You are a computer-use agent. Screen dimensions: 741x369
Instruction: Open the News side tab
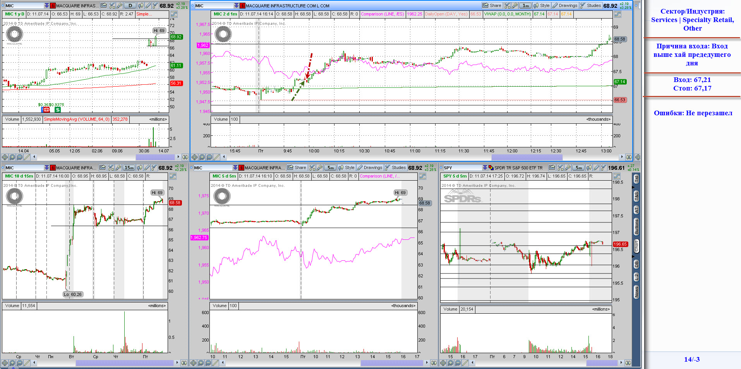coord(636,292)
